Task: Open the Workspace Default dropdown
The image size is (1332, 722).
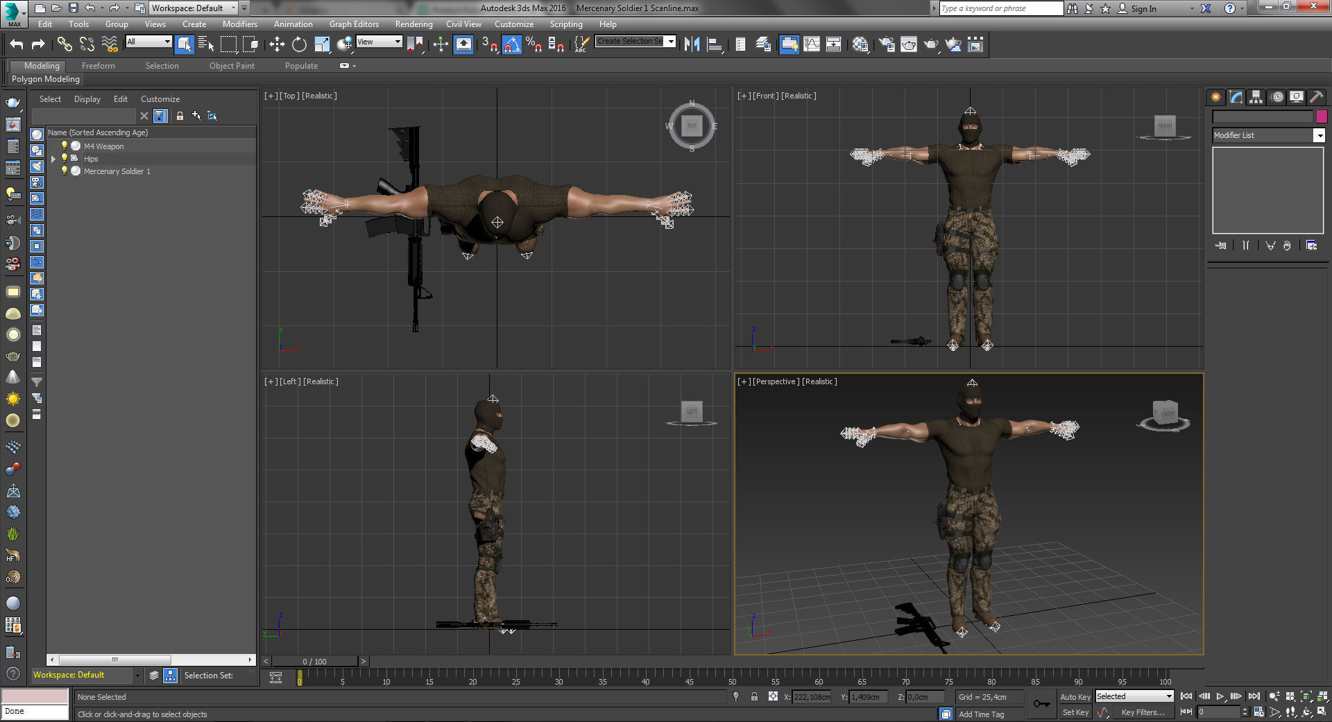Action: click(194, 8)
